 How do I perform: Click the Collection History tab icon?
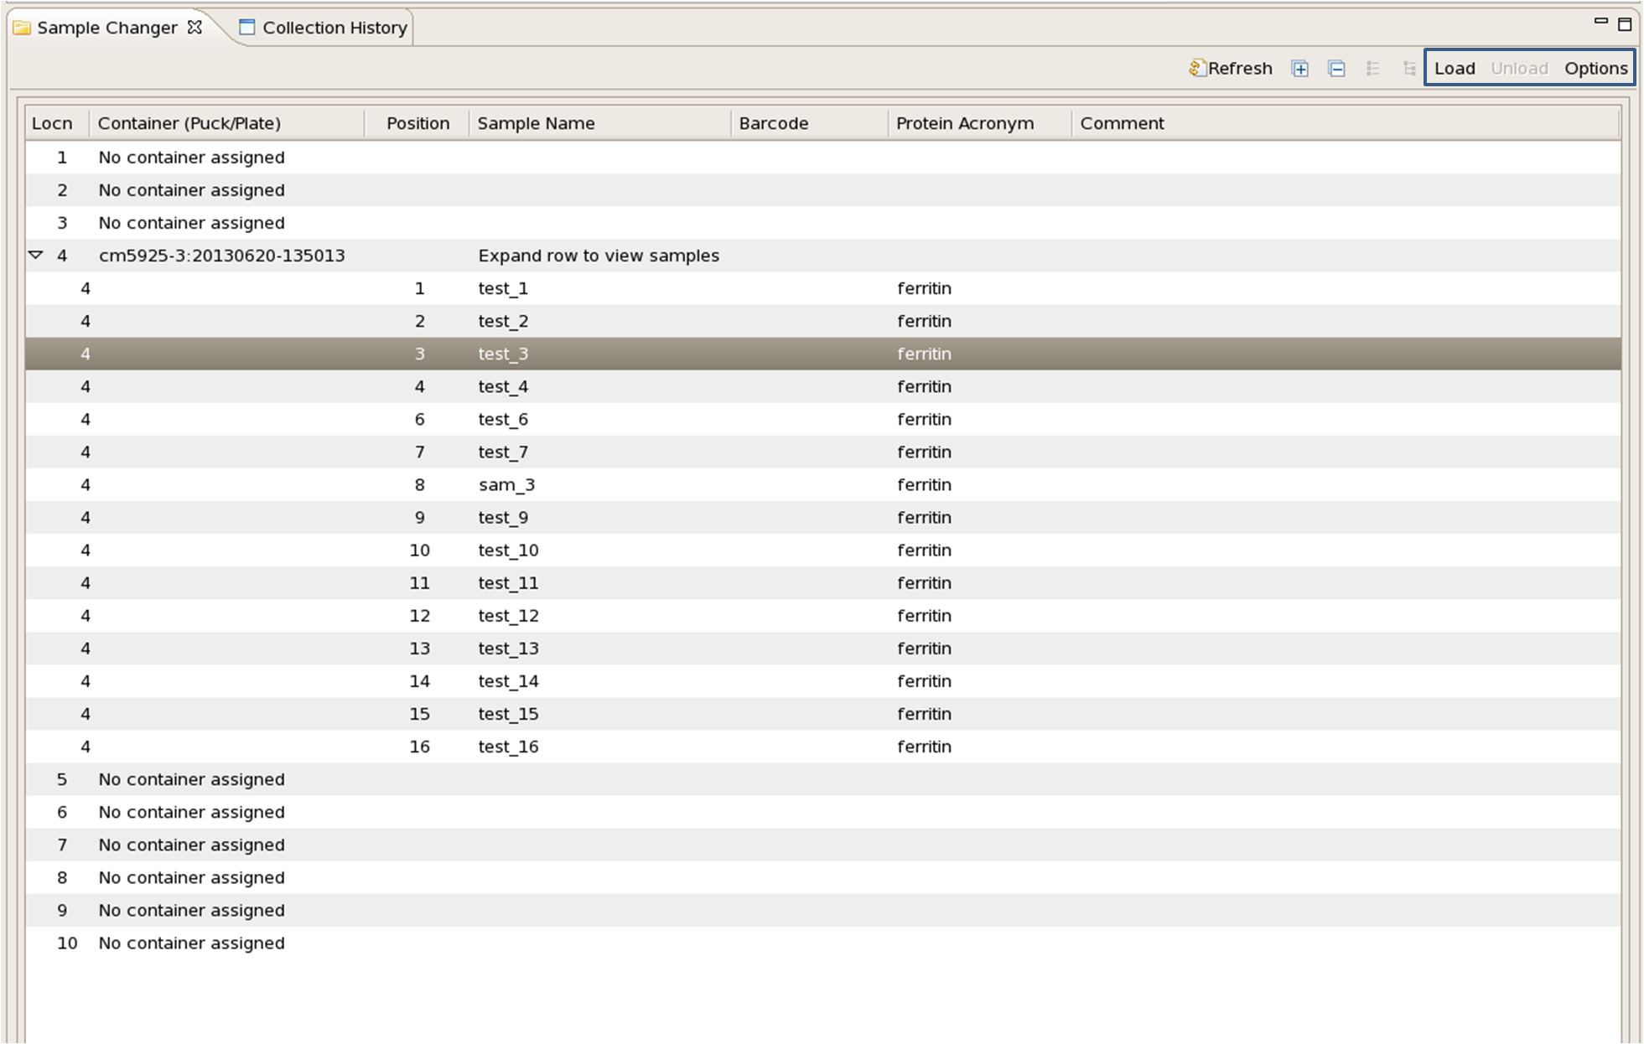click(246, 27)
